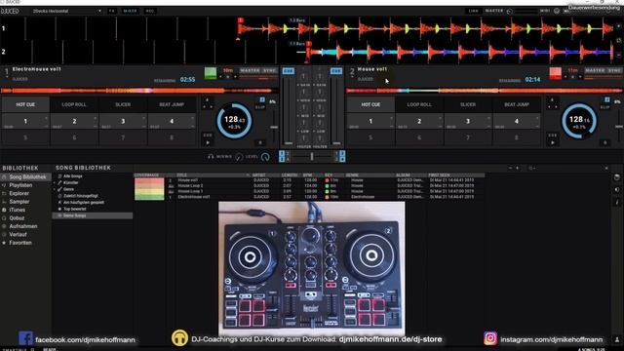Sort the library by TITLE column header
The width and height of the screenshot is (624, 351).
pos(213,175)
